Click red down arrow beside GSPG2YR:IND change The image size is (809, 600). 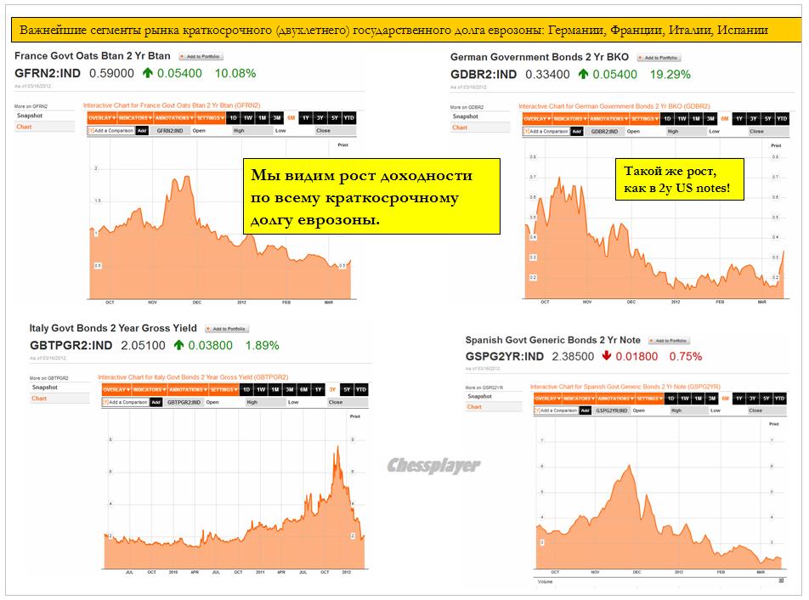[606, 356]
